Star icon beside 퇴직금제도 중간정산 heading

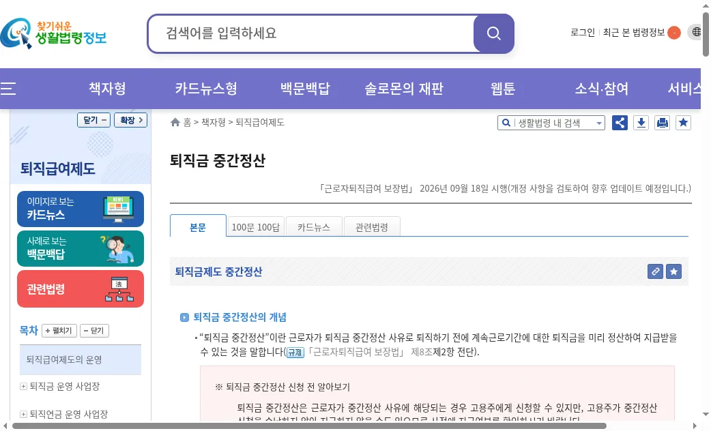point(674,271)
